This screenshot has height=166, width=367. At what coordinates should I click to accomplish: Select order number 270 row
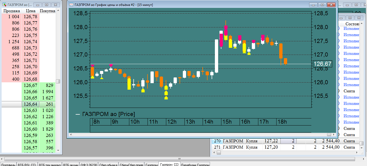tap(285, 141)
